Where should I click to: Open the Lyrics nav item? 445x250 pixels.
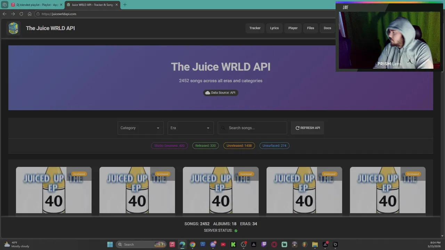click(x=274, y=28)
